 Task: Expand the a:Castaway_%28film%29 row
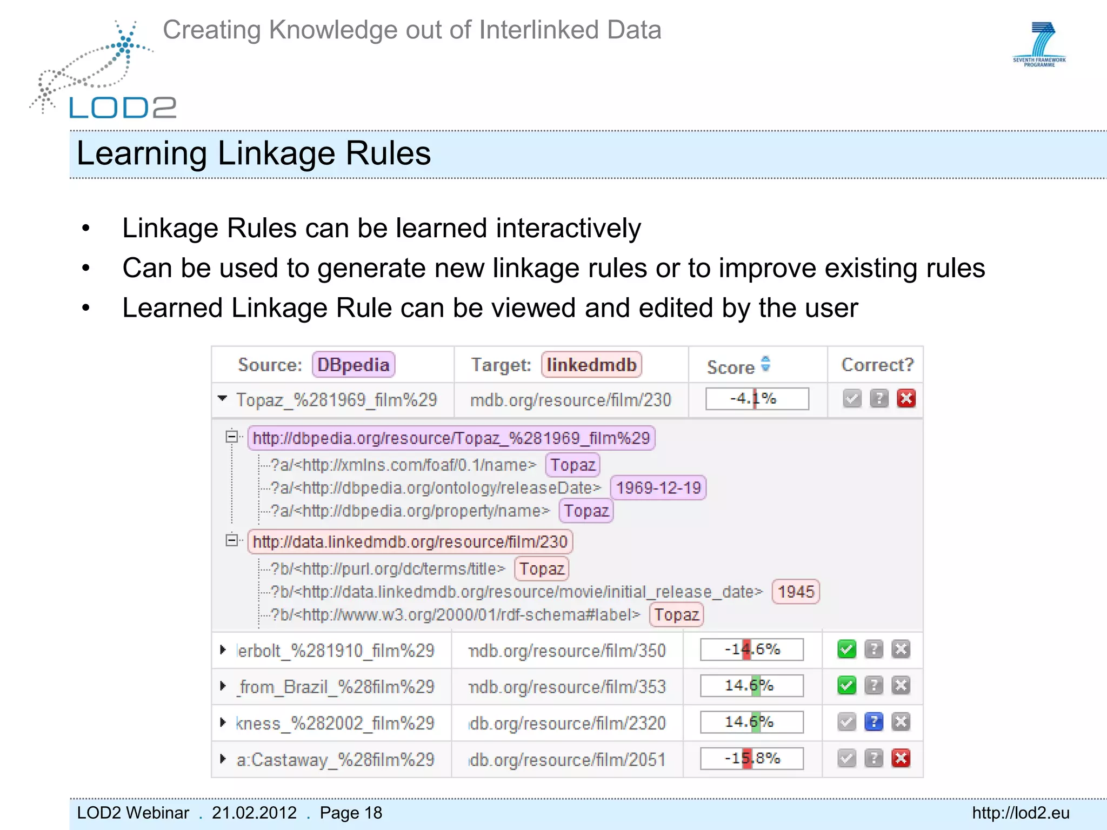point(223,759)
